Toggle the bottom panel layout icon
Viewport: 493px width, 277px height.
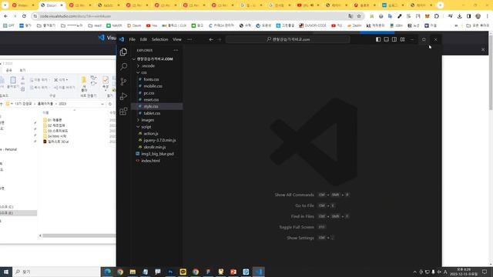[386, 39]
